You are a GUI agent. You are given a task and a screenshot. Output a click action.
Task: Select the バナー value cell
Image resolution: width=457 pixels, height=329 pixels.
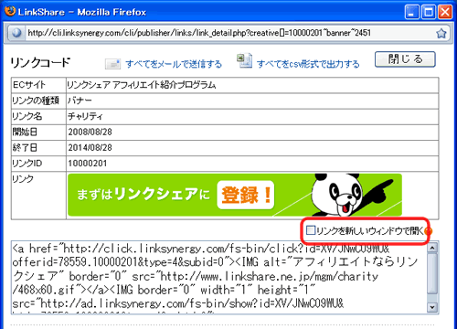coord(252,101)
